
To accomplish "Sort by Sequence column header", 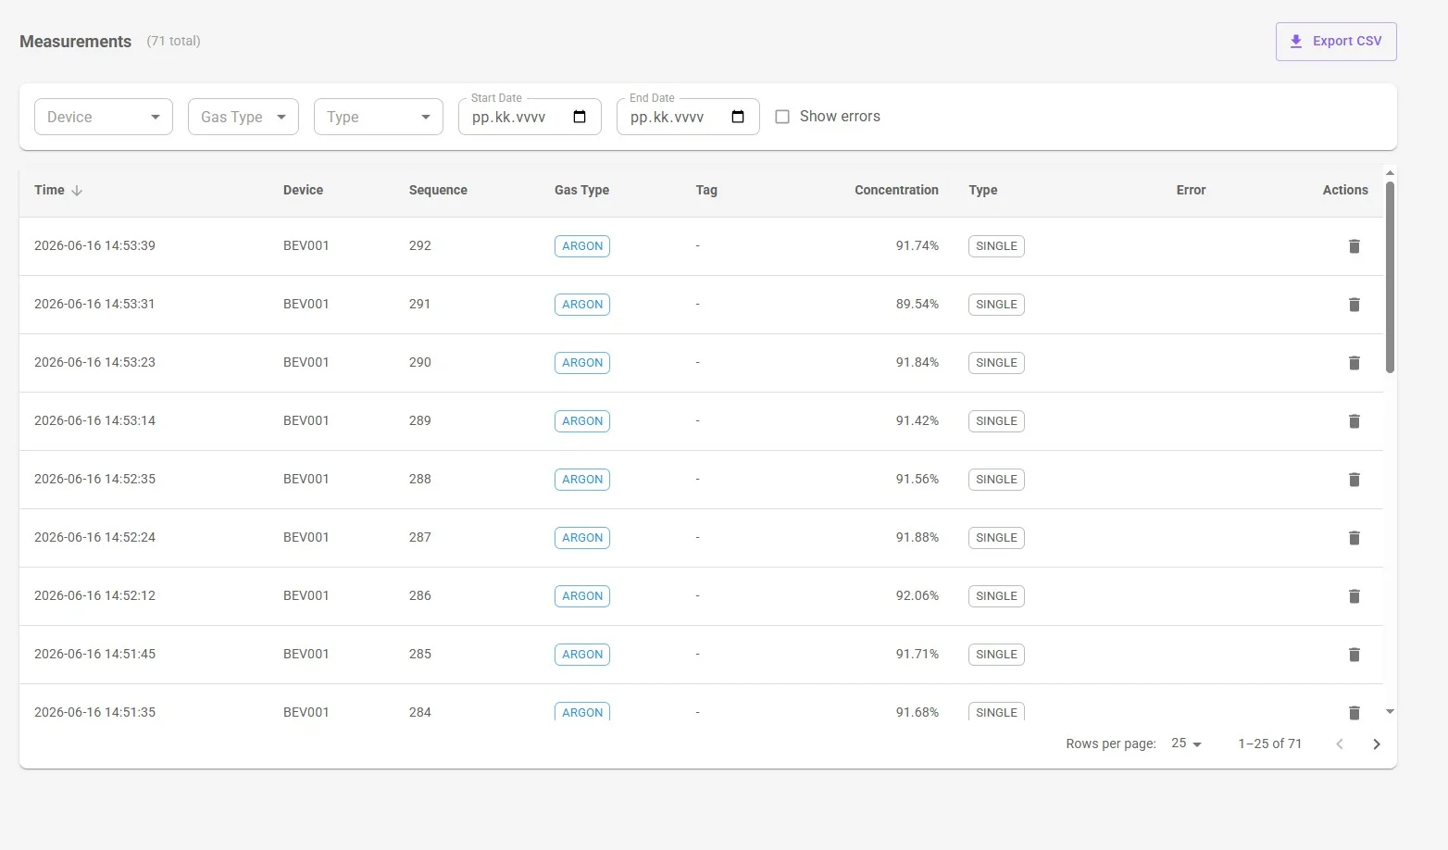I will point(438,190).
